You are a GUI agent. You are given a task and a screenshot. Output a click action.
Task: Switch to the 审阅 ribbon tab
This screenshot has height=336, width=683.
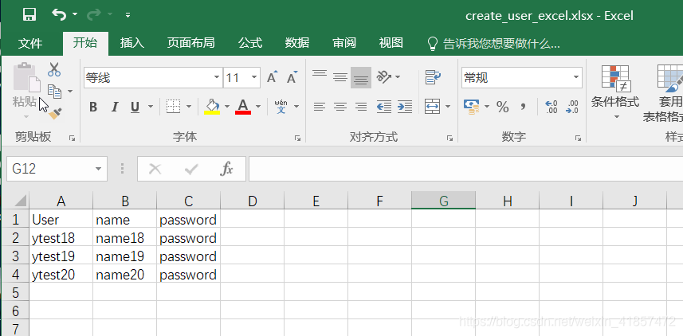pos(344,43)
